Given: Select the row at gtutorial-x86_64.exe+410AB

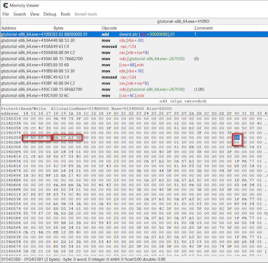Looking at the screenshot, I should (x=134, y=53).
